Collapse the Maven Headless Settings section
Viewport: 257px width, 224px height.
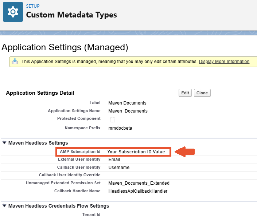(x=4, y=143)
